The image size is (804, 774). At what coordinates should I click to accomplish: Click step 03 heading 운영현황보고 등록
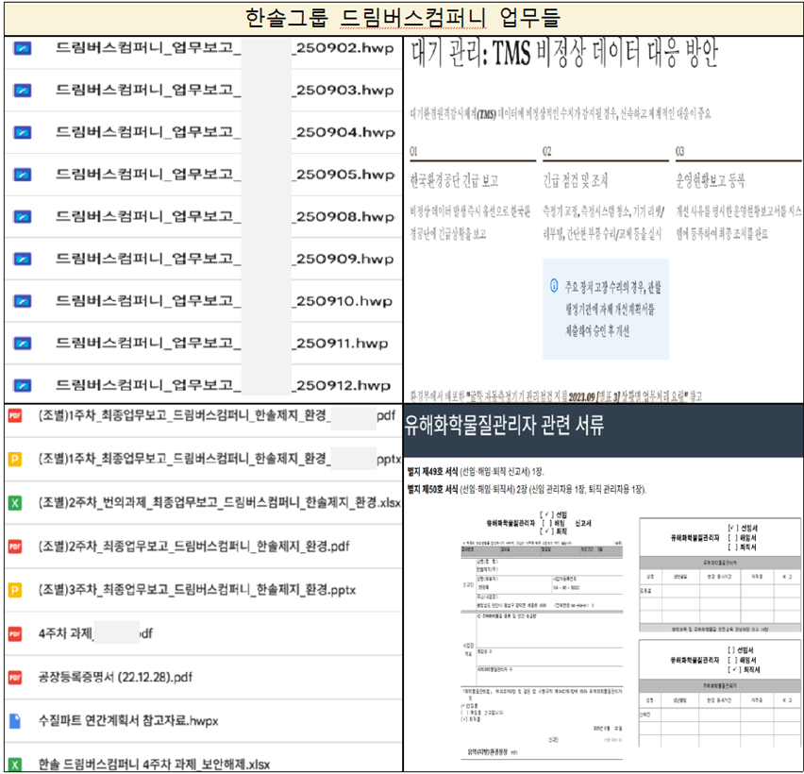[x=711, y=180]
